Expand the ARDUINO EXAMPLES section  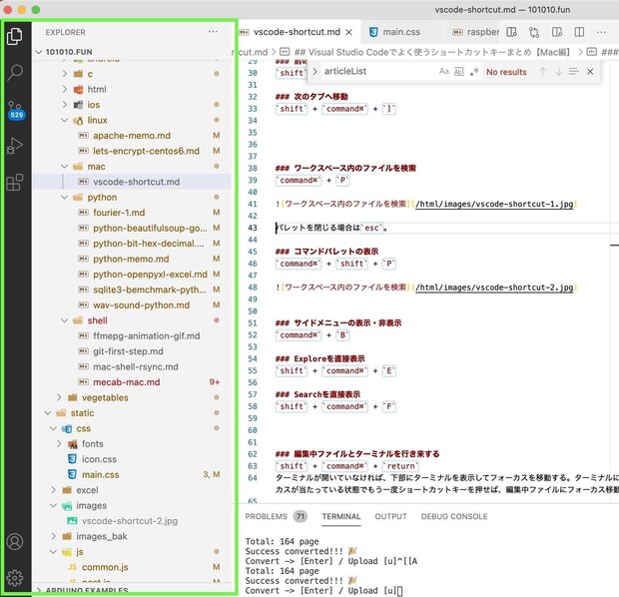(x=39, y=590)
